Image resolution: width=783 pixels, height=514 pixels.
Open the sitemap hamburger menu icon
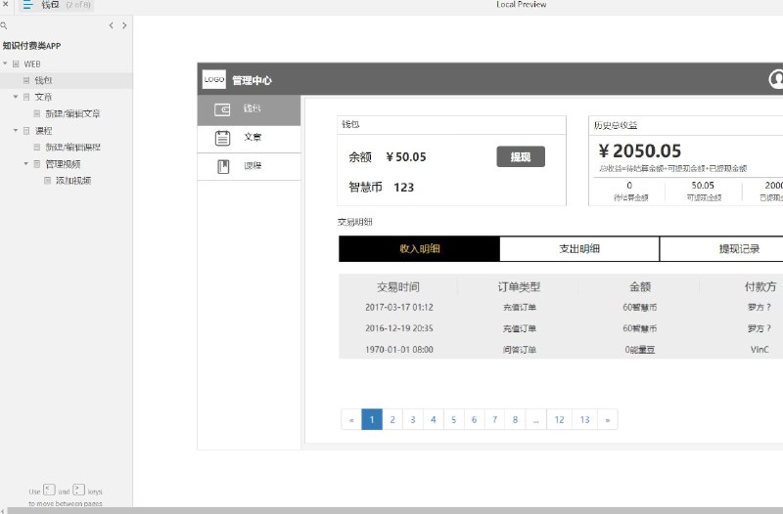pyautogui.click(x=27, y=5)
